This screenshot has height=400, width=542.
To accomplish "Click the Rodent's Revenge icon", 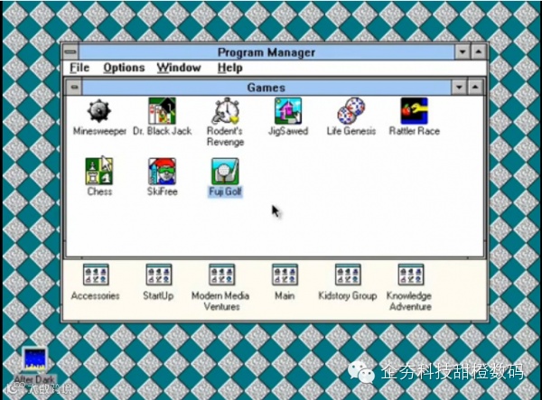I will [225, 111].
